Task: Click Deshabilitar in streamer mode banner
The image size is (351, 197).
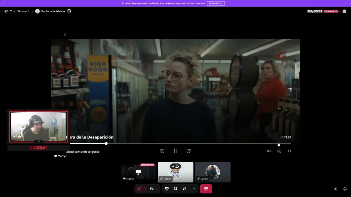Action: coord(216,4)
